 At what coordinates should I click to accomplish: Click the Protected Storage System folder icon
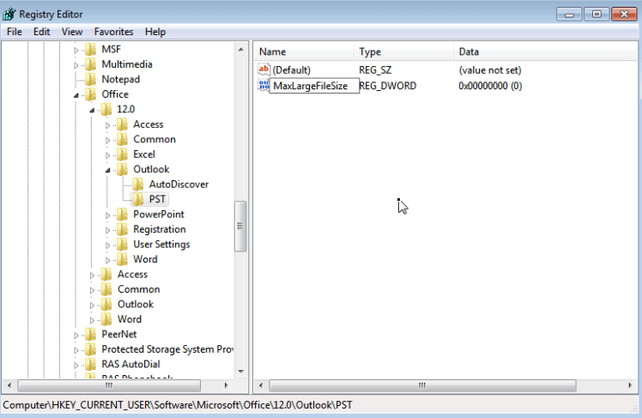[x=90, y=349]
